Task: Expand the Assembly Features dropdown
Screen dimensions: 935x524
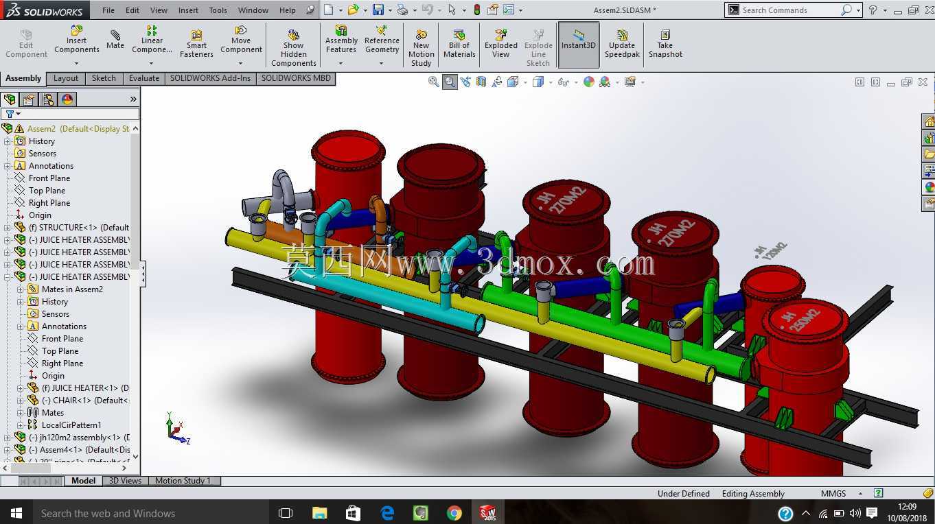Action: pos(341,64)
